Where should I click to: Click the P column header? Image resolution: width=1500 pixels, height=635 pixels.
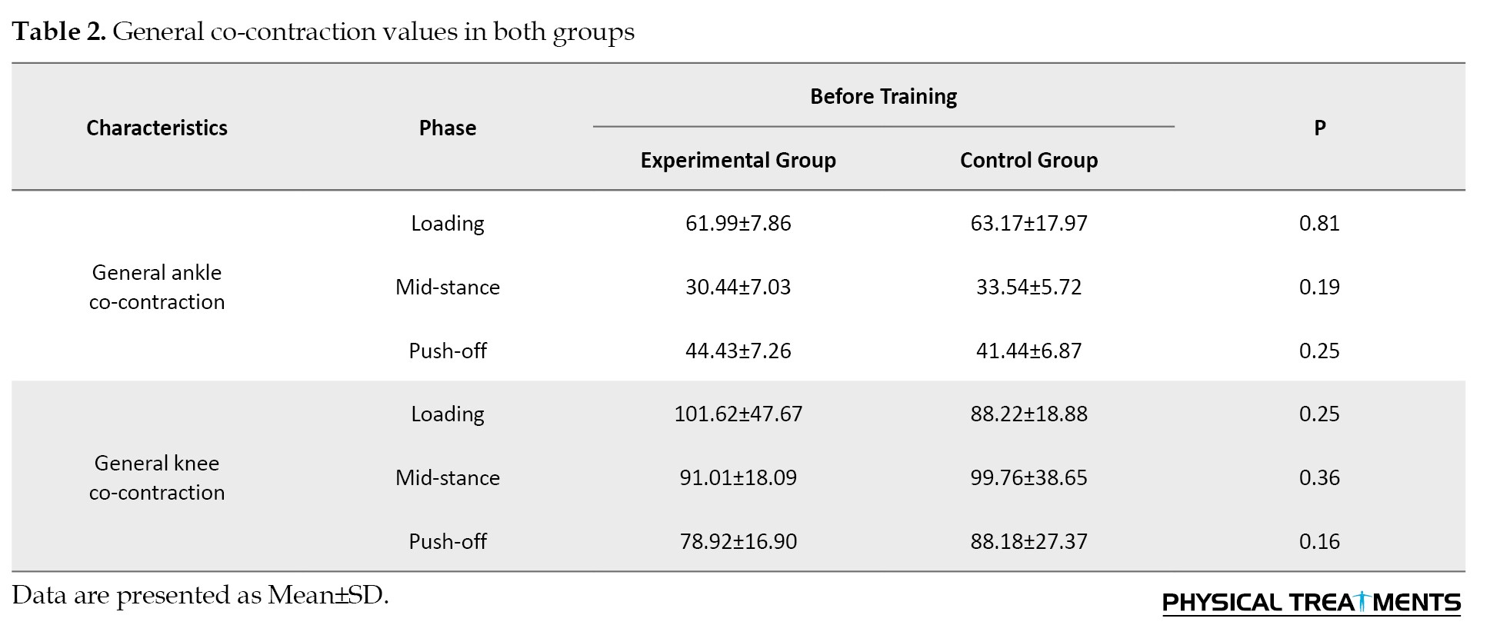(x=1319, y=128)
